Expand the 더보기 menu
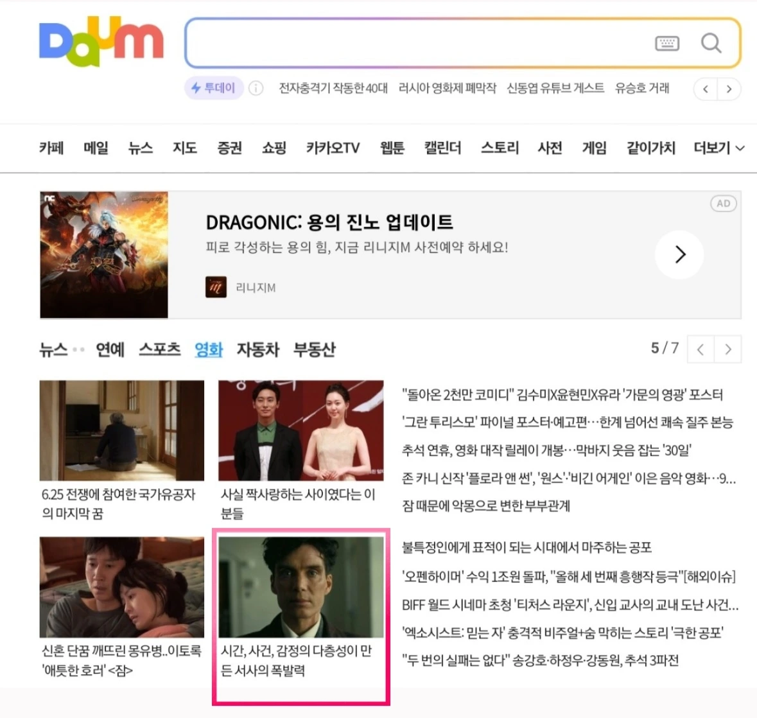 [x=718, y=148]
